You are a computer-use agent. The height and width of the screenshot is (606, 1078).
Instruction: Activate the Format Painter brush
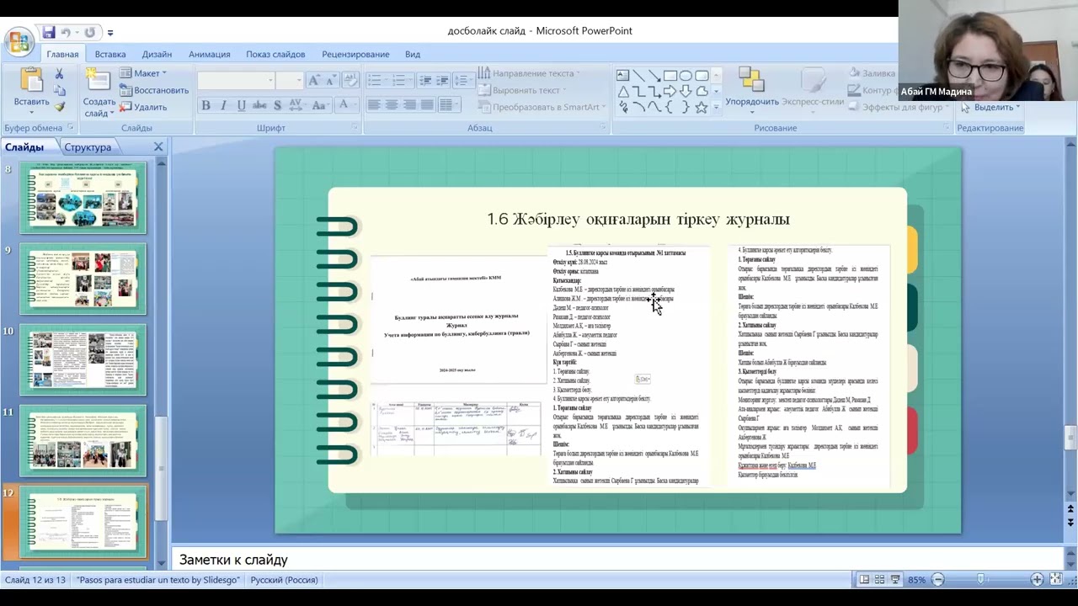pyautogui.click(x=59, y=107)
